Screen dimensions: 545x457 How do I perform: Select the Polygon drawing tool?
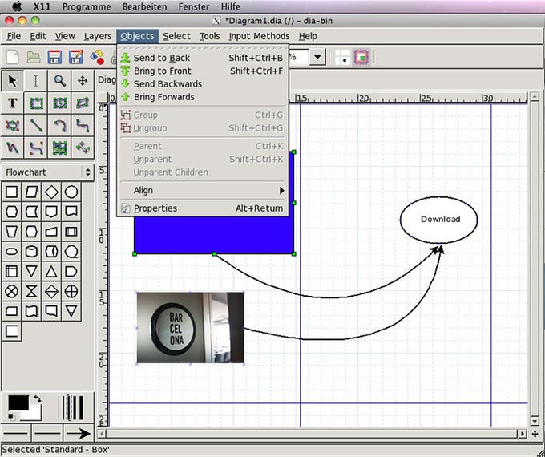tap(83, 103)
